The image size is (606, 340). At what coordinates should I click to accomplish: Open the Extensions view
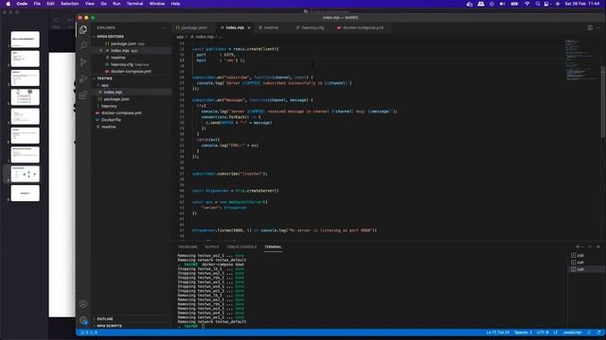pyautogui.click(x=83, y=94)
